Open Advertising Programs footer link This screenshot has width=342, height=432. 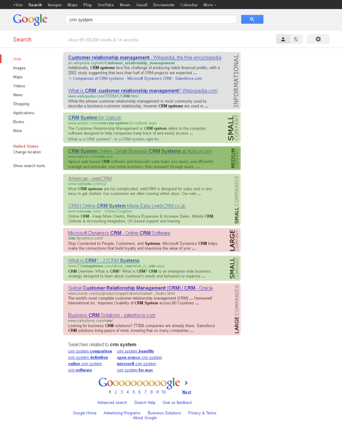(122, 413)
